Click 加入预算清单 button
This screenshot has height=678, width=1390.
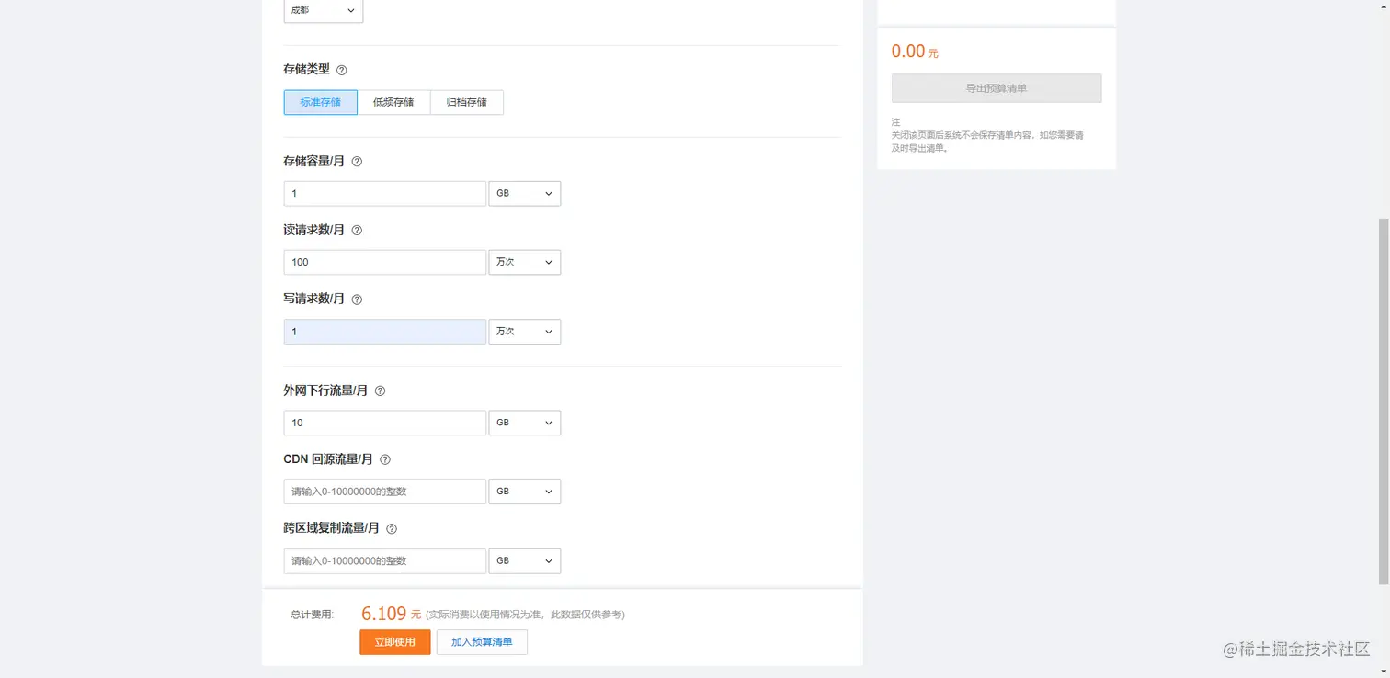point(482,642)
